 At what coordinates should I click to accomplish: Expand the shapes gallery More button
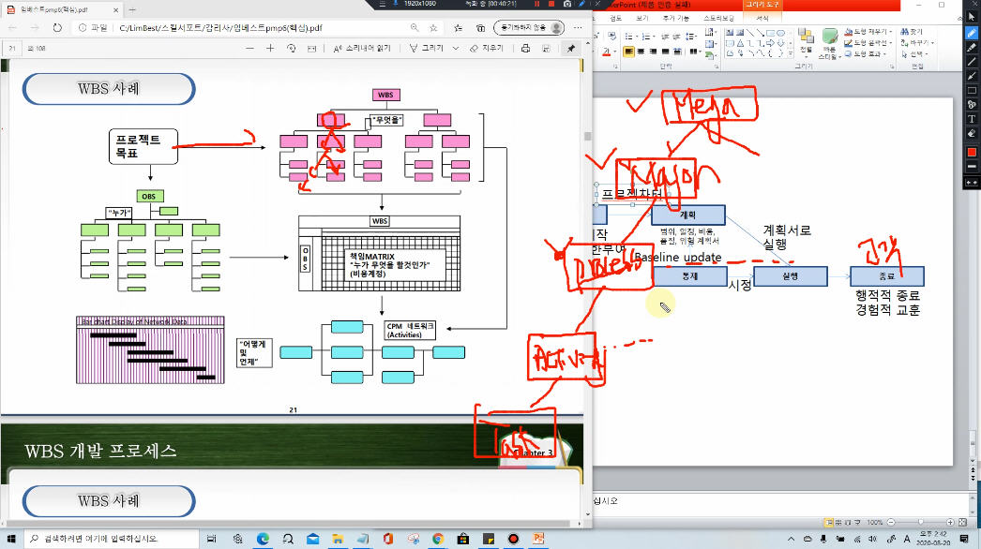(x=790, y=53)
